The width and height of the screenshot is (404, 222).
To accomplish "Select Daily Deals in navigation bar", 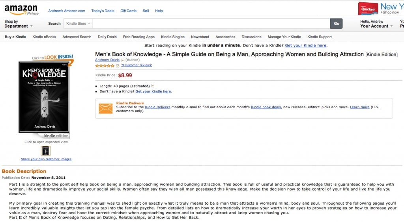I will click(107, 37).
